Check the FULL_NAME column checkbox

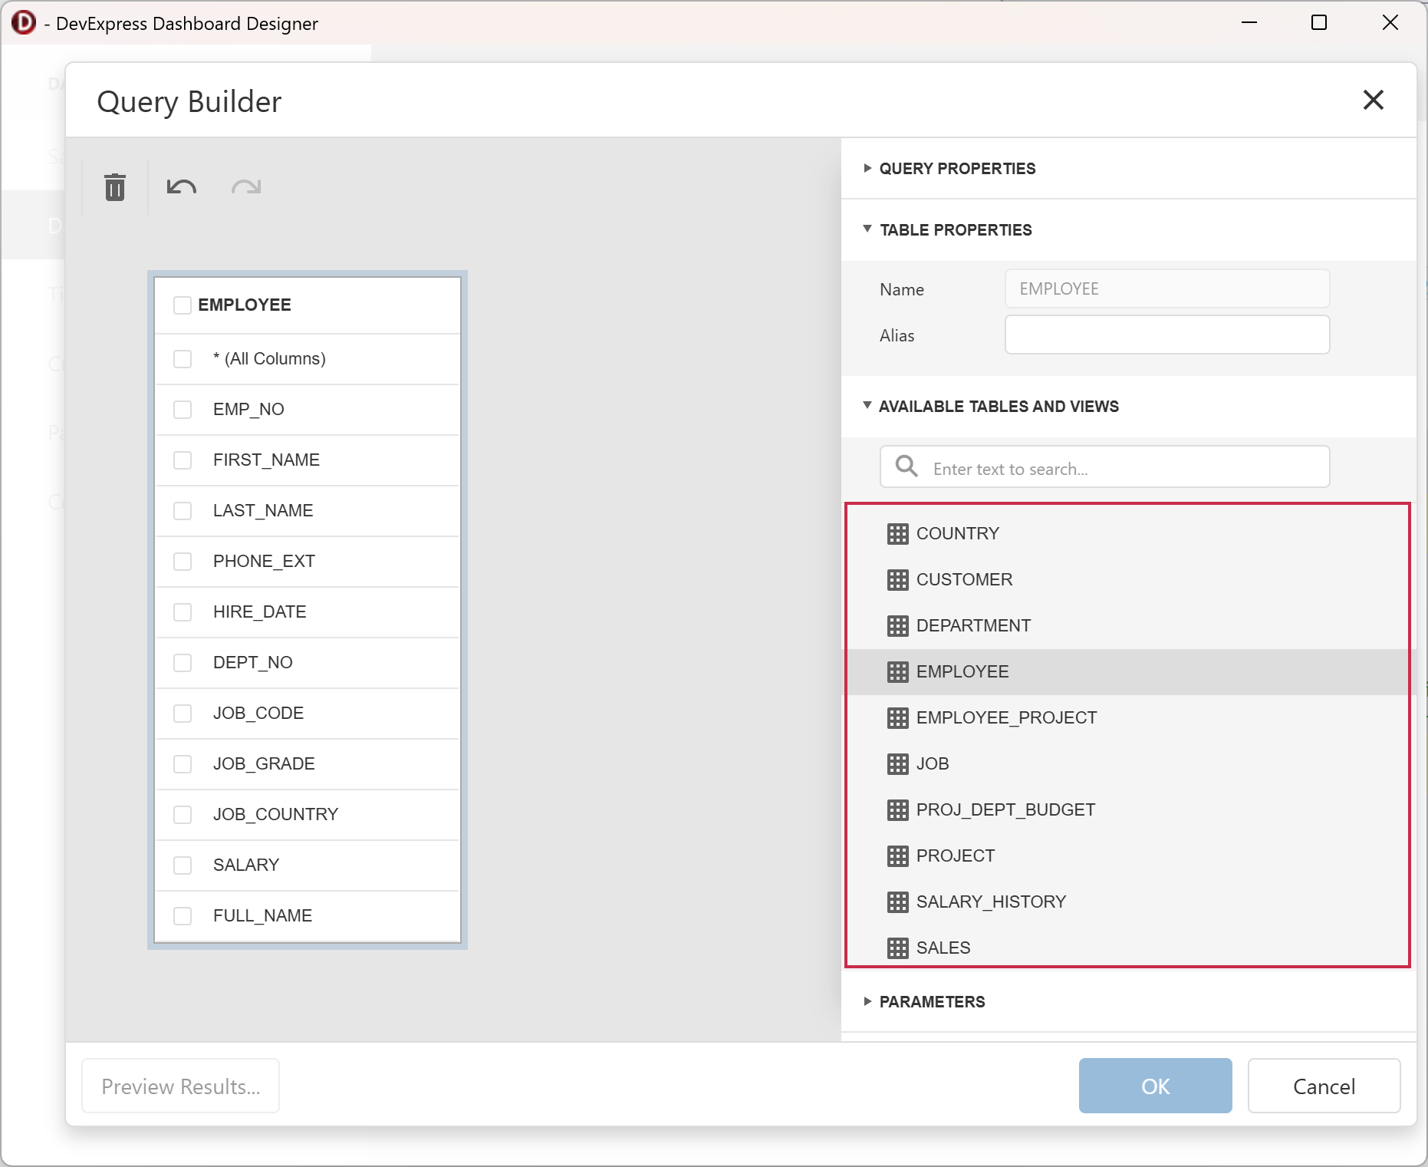[x=183, y=916]
